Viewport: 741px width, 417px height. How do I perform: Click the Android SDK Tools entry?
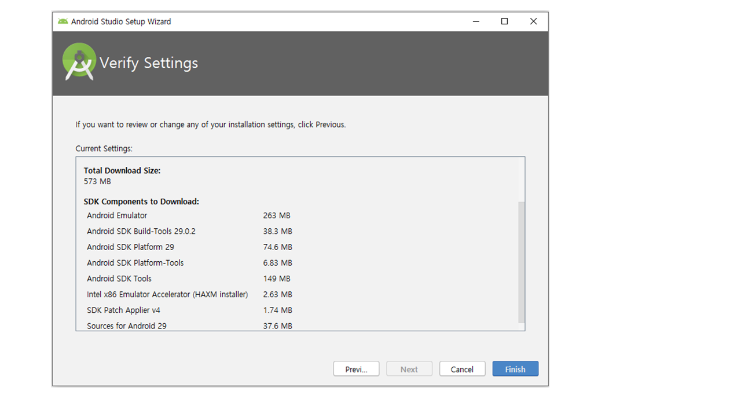(x=119, y=279)
